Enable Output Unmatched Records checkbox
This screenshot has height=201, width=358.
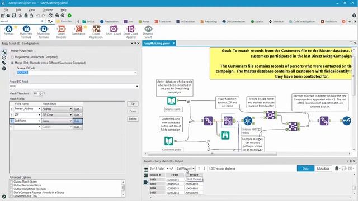tap(11, 189)
